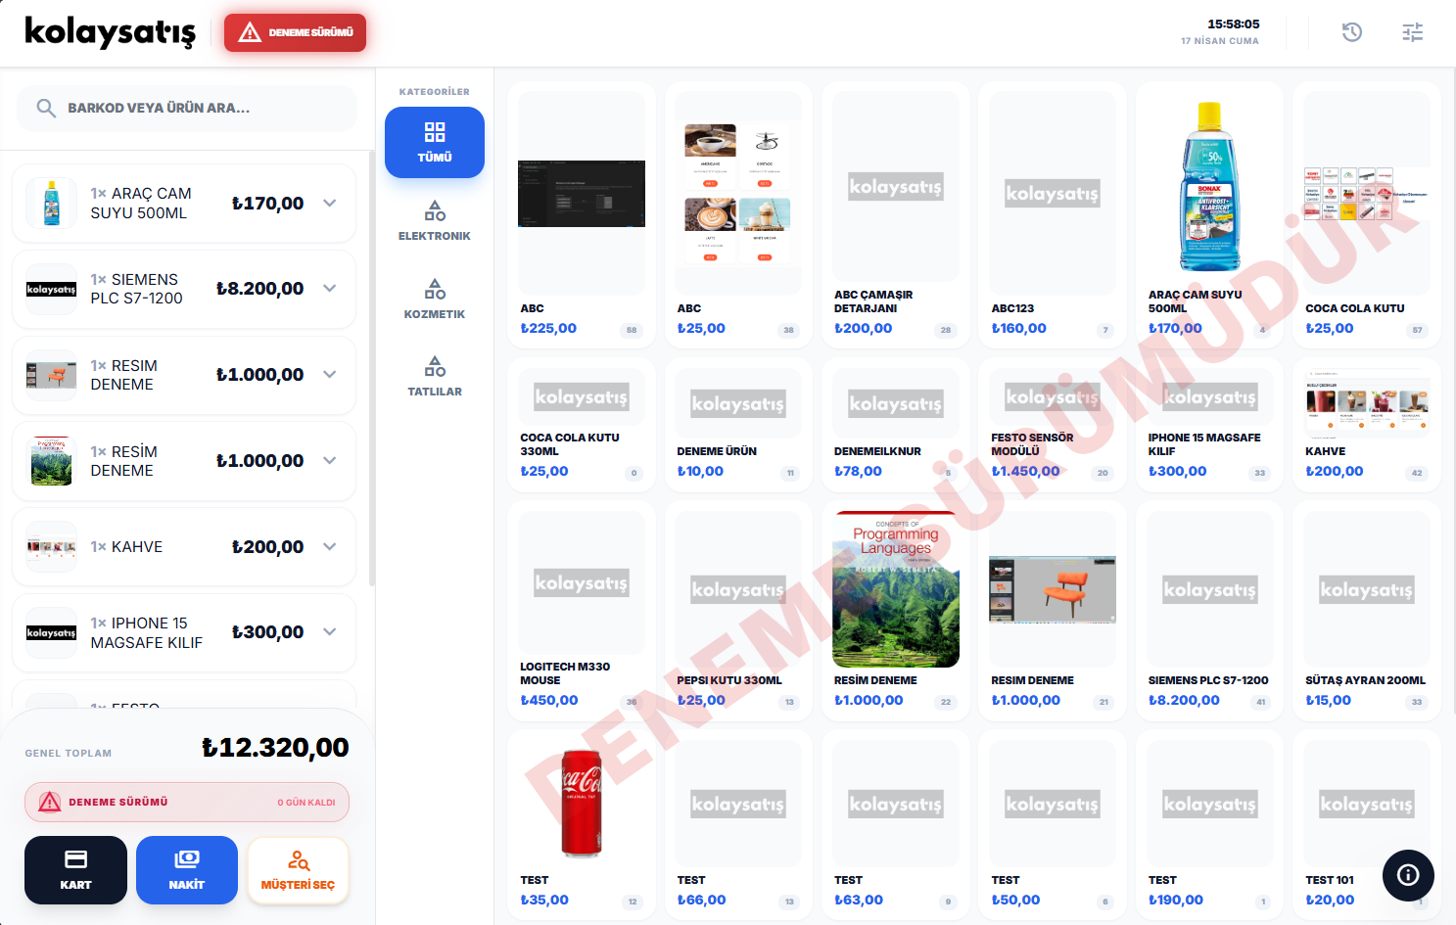Add TEST ₺63,00 product

(896, 825)
